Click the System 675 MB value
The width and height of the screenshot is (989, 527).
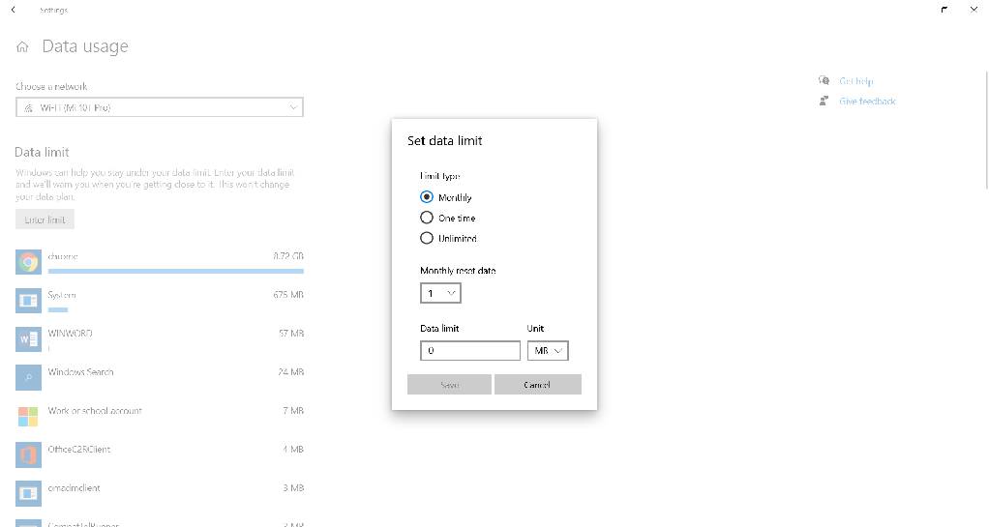pyautogui.click(x=288, y=294)
